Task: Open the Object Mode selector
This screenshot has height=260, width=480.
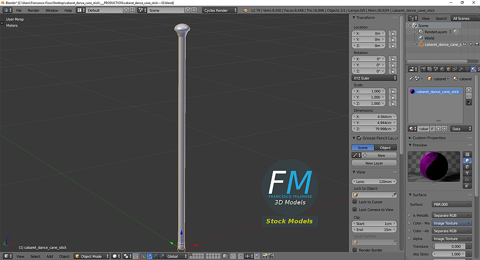Action: (x=92, y=256)
